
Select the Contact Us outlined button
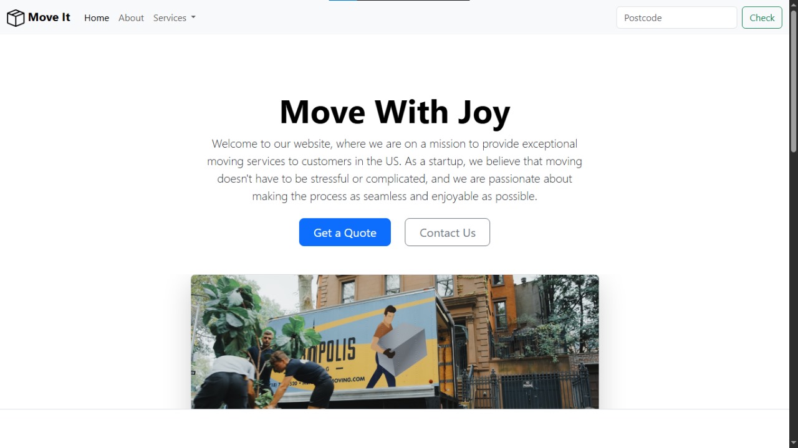(x=447, y=232)
